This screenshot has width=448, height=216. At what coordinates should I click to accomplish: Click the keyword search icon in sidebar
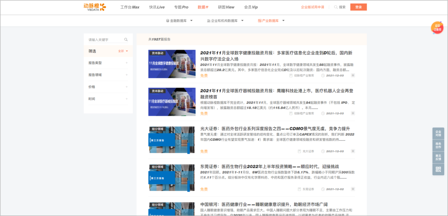pos(126,40)
